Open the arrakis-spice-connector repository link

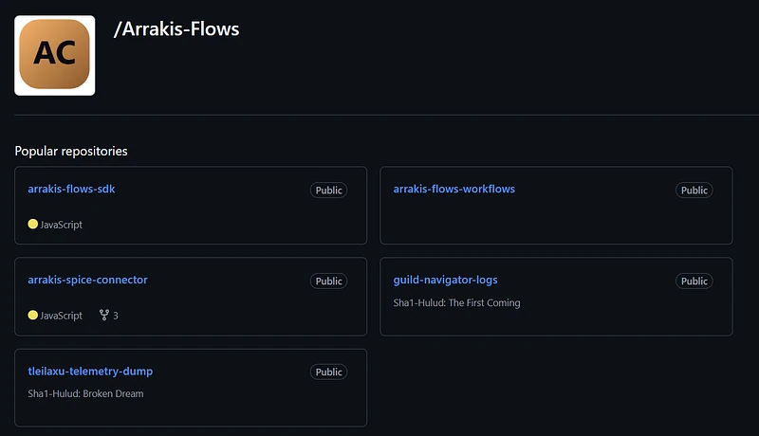click(87, 280)
